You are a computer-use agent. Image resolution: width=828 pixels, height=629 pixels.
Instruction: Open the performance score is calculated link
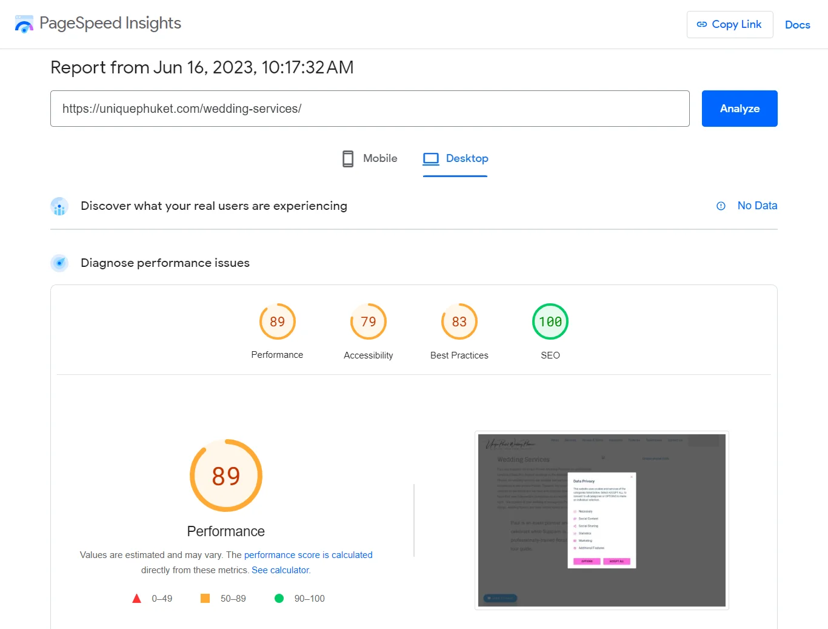tap(309, 555)
